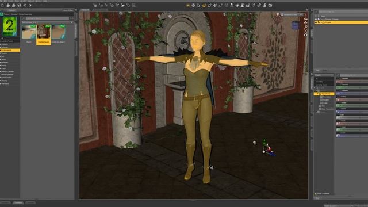
Task: Select the highlighted environment thumbnail
Action: [44, 34]
